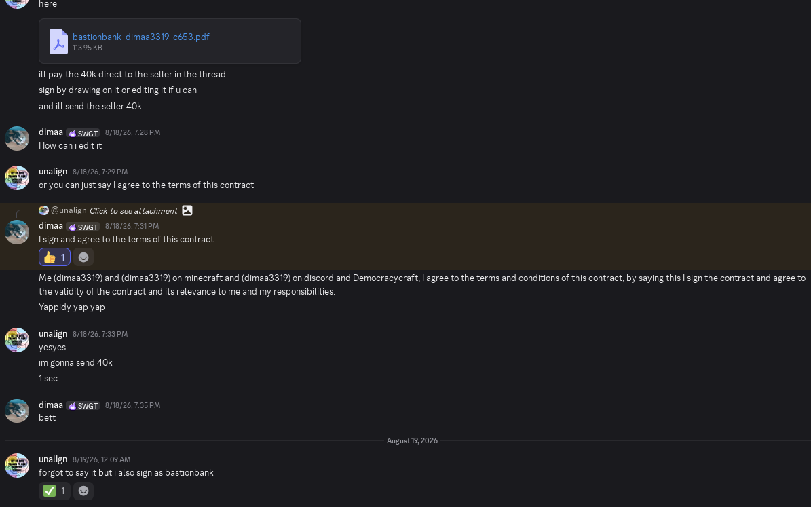Toggle the thumbs up reaction on dimaa's message
The image size is (811, 507).
pos(54,257)
